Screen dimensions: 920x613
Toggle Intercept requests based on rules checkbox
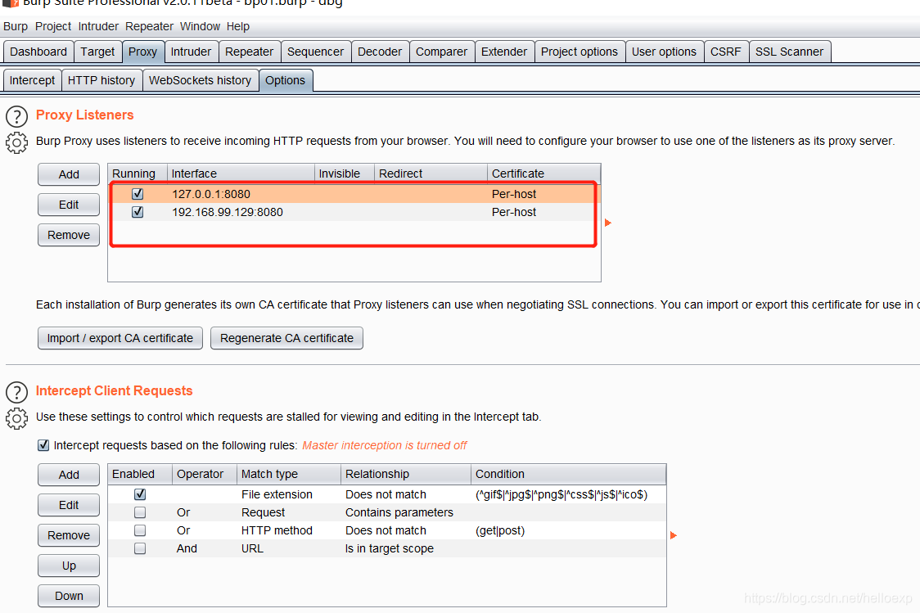click(x=43, y=445)
